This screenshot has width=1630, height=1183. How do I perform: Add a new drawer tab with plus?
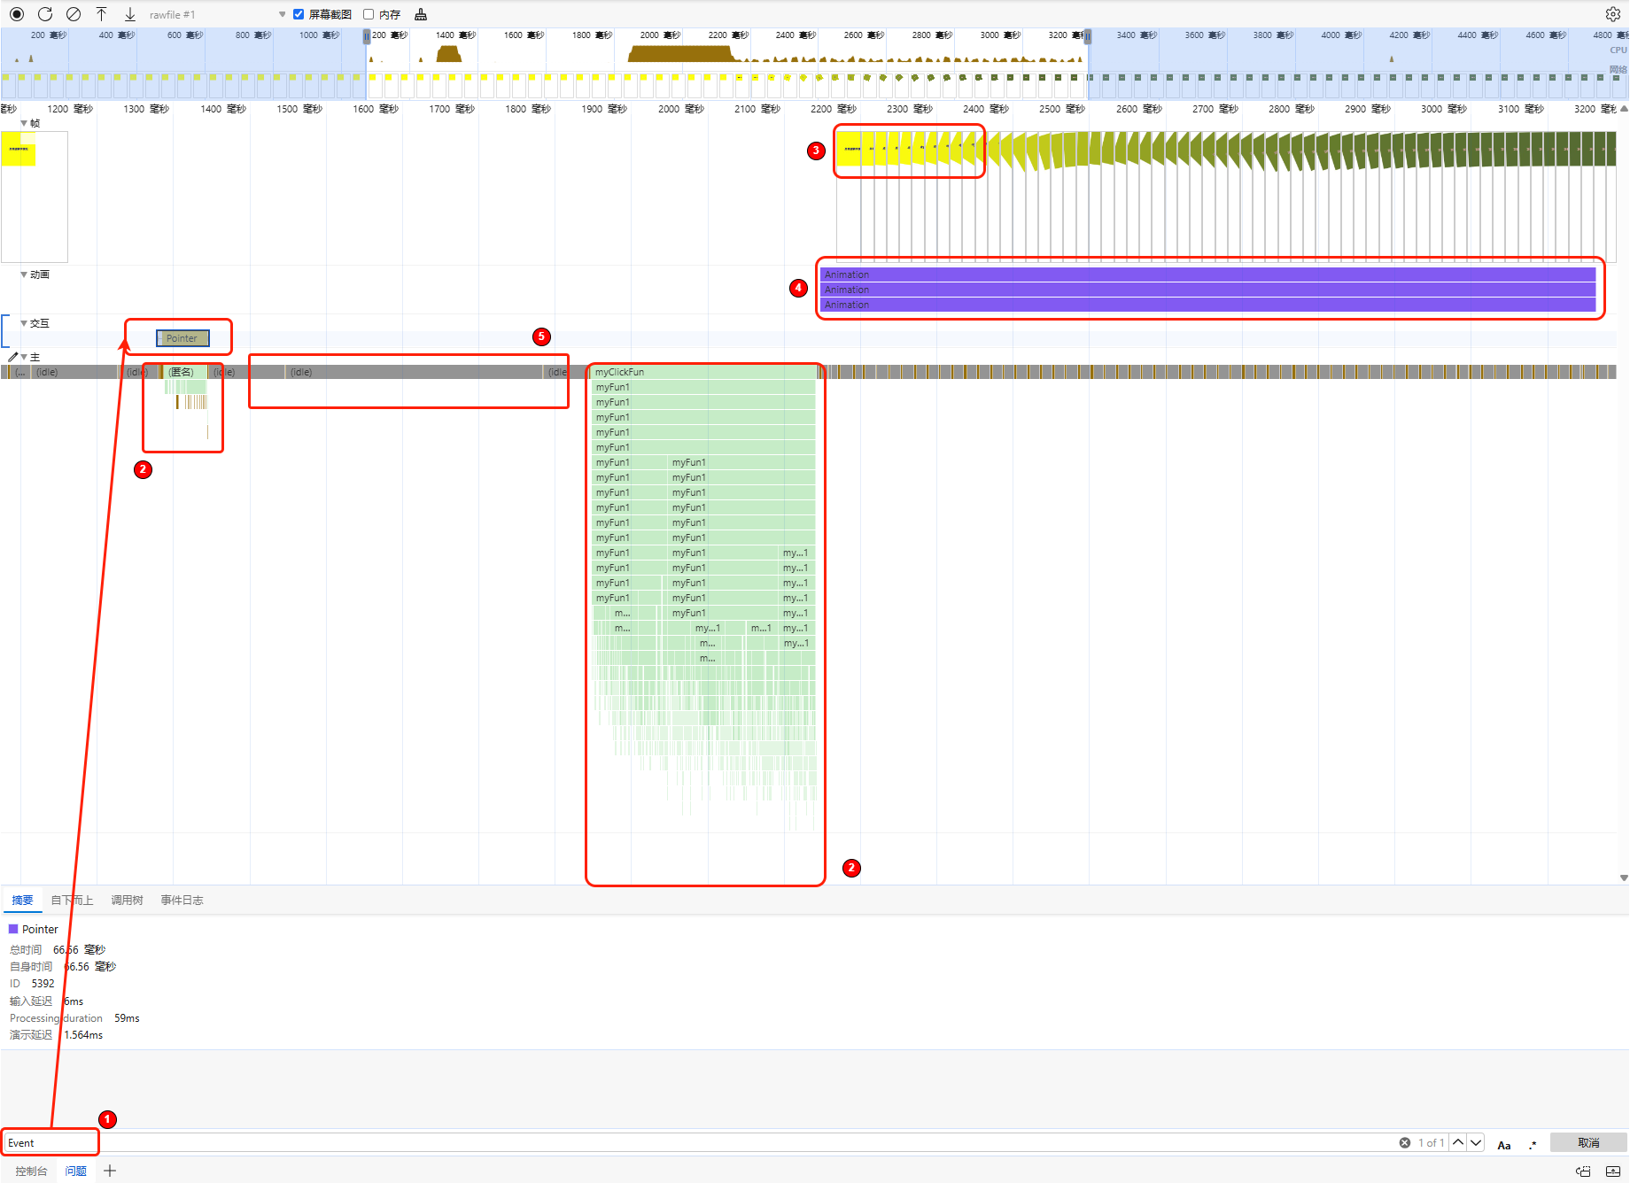click(x=110, y=1171)
